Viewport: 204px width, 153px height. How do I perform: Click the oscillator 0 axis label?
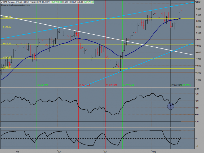pos(197,138)
